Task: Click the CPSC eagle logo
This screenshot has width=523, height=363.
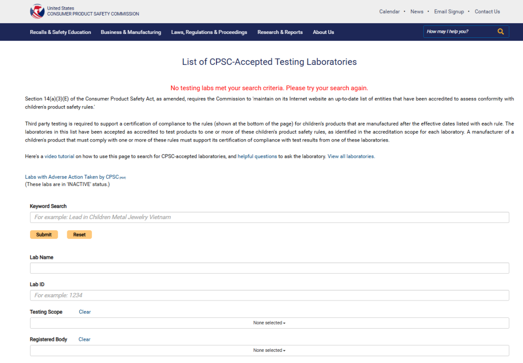Action: (37, 11)
